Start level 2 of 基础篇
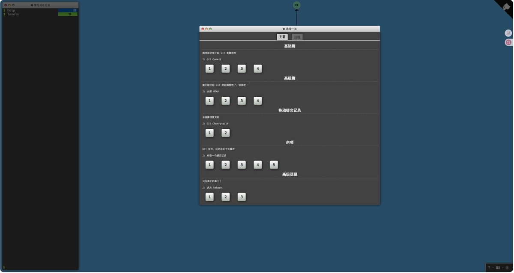 coord(226,68)
